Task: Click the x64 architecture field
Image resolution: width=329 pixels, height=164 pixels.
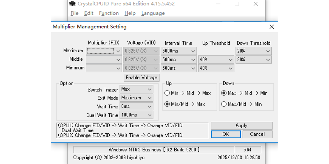Action: [x=248, y=150]
